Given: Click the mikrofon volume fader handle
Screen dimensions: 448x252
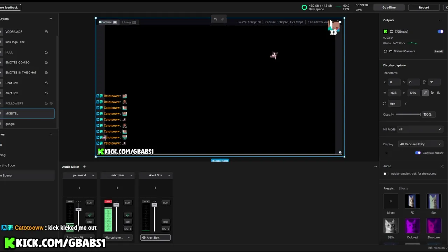Looking at the screenshot, I should click(x=116, y=205).
